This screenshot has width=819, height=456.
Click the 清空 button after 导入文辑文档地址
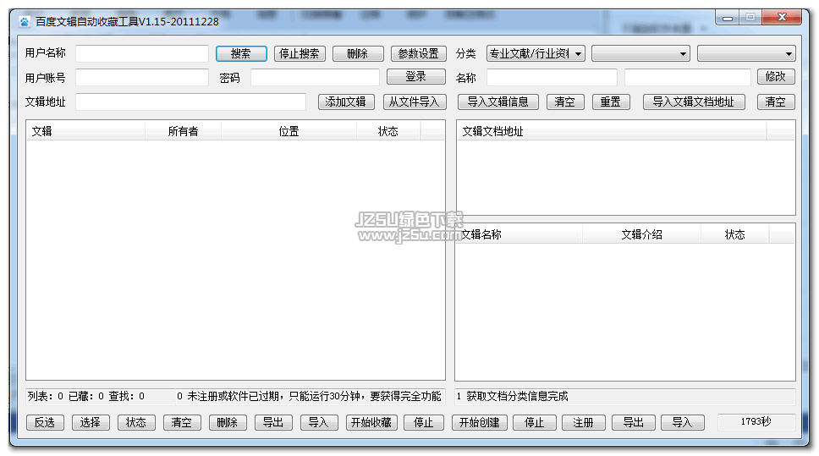776,102
